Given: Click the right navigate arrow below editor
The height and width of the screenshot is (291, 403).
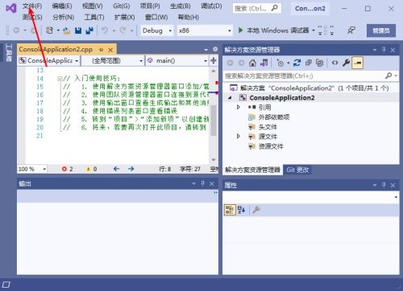Looking at the screenshot, I should [x=131, y=169].
